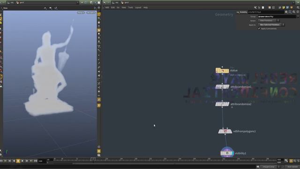Play animation forward
Screen dimensions: 300x169
coord(22,161)
